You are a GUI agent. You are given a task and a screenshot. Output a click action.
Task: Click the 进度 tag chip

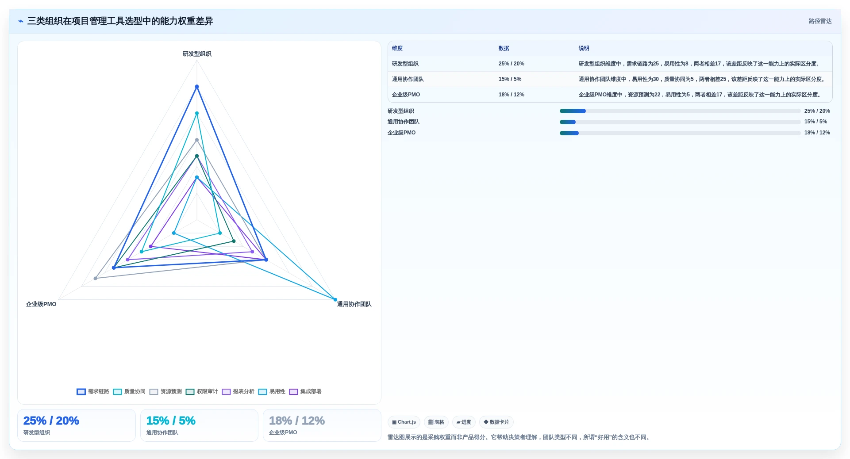pos(464,422)
